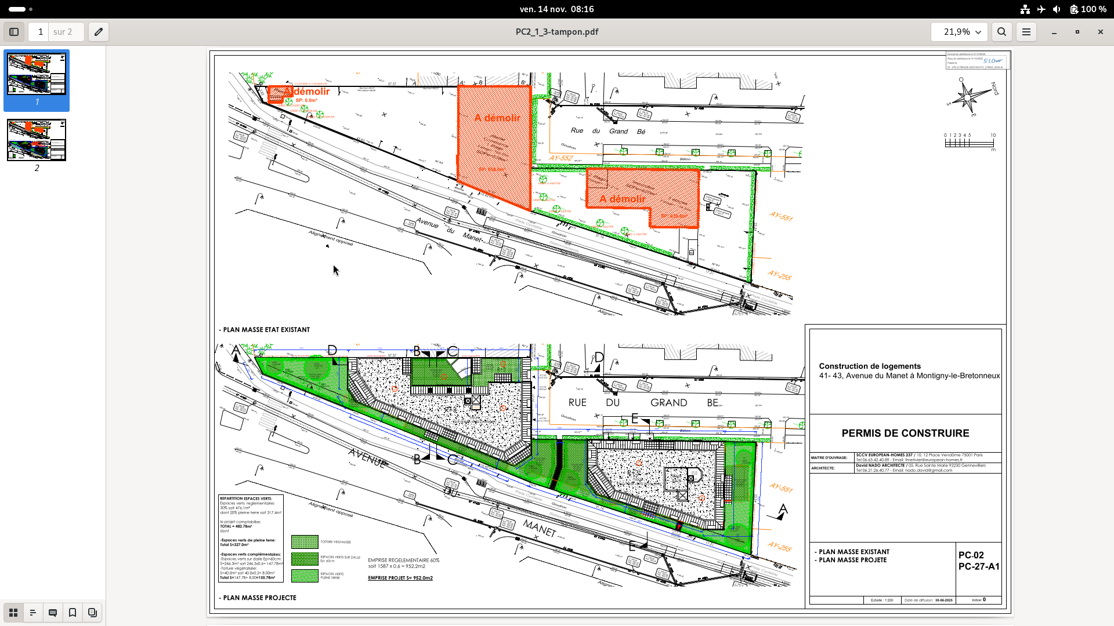
Task: Show annotations list in sidebar
Action: click(x=53, y=613)
